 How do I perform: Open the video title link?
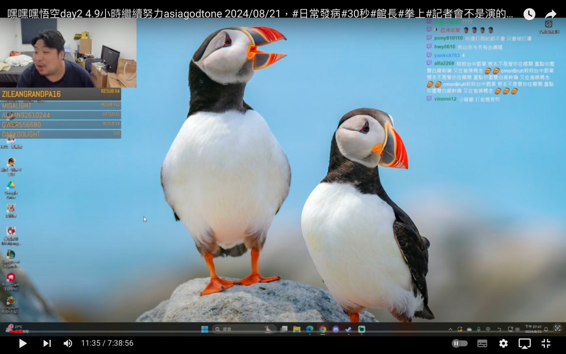tap(260, 14)
